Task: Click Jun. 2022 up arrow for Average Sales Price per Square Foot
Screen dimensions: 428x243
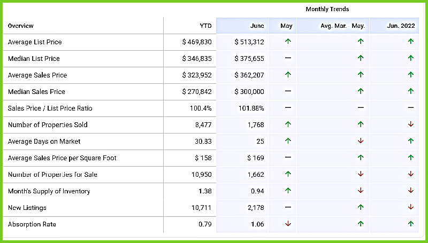Action: pos(411,158)
